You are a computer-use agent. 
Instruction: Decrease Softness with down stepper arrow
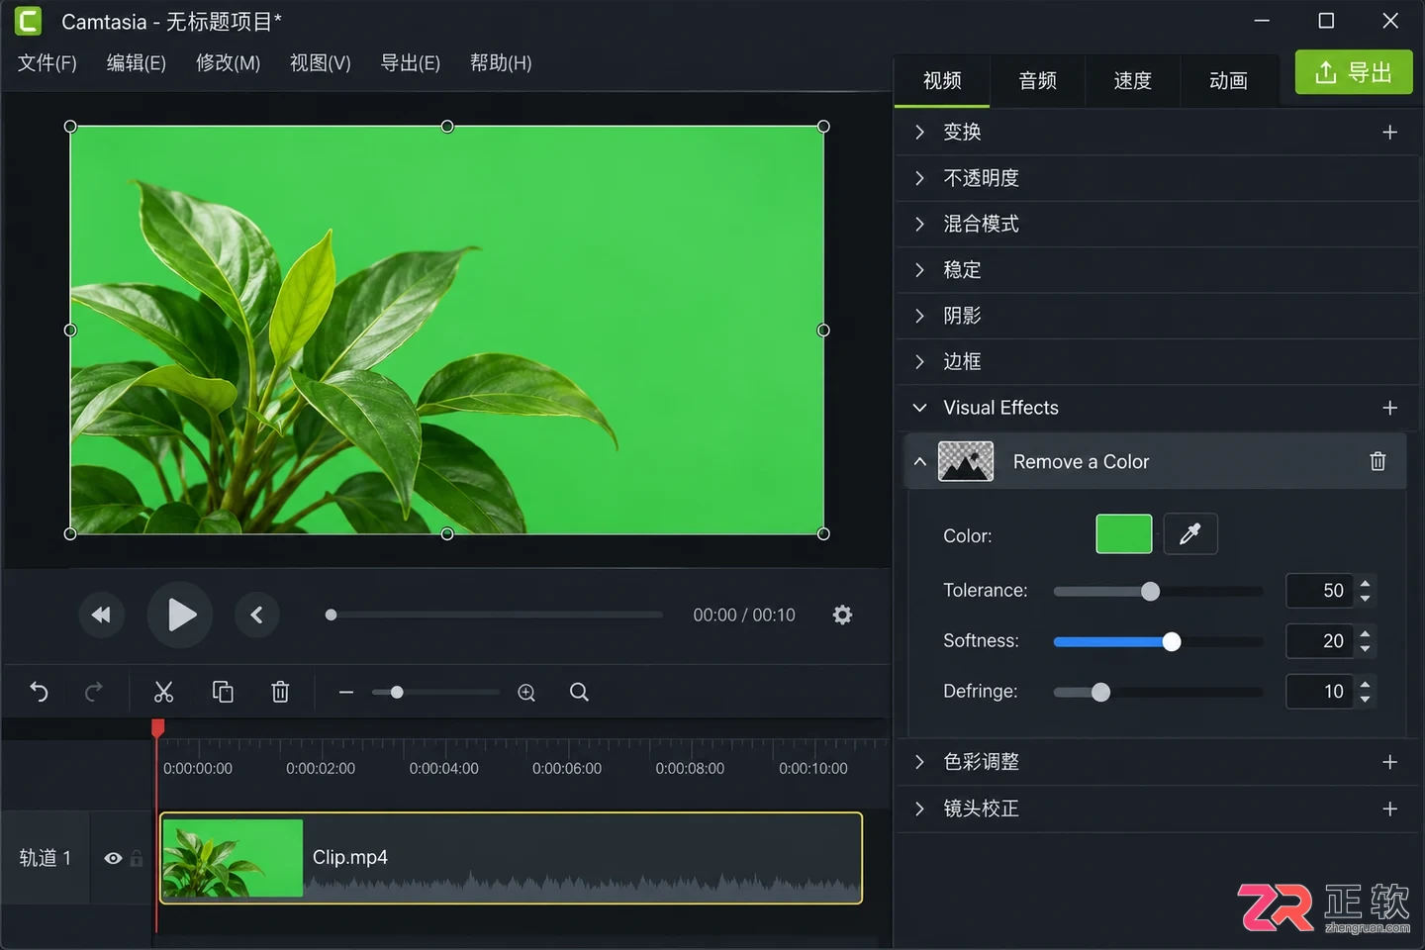pyautogui.click(x=1365, y=649)
